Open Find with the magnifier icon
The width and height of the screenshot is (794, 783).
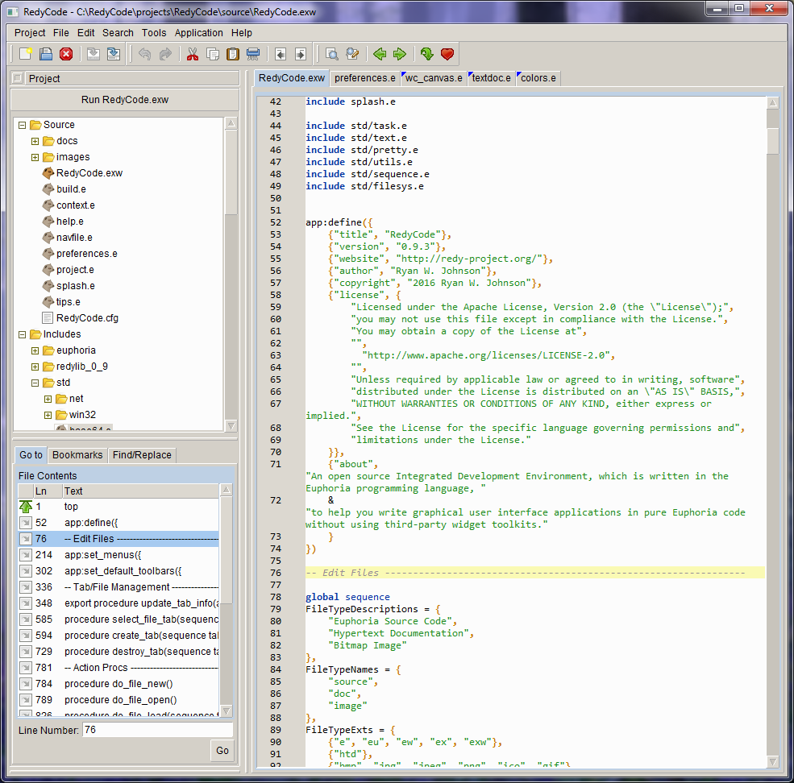[x=332, y=54]
